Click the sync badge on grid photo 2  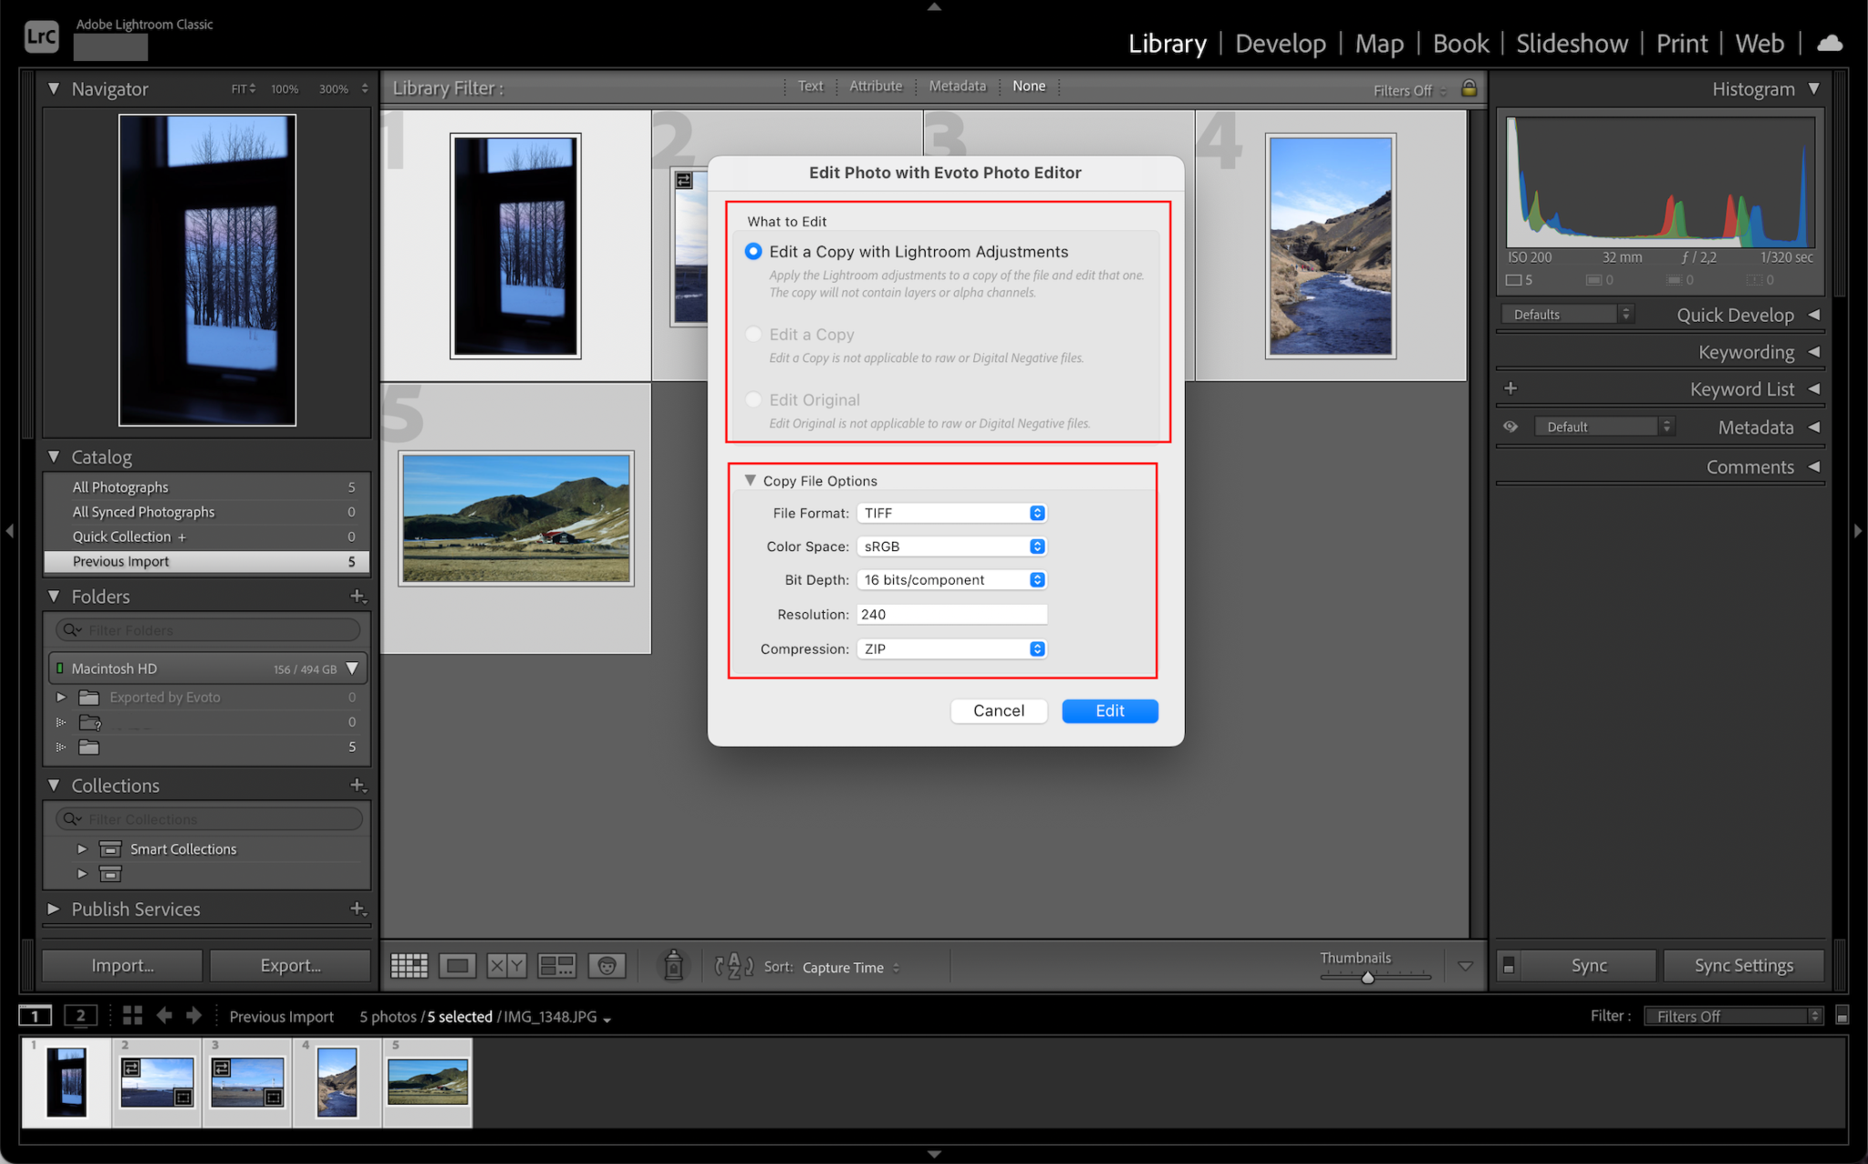pos(684,181)
